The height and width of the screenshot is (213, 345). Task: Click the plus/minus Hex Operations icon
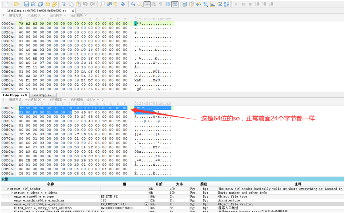pos(206,4)
